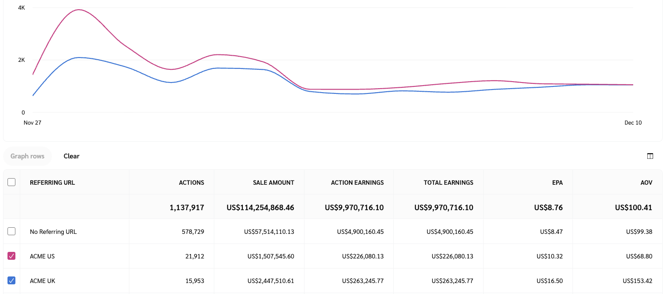
Task: Select the ACME UK row label
Action: click(x=42, y=281)
